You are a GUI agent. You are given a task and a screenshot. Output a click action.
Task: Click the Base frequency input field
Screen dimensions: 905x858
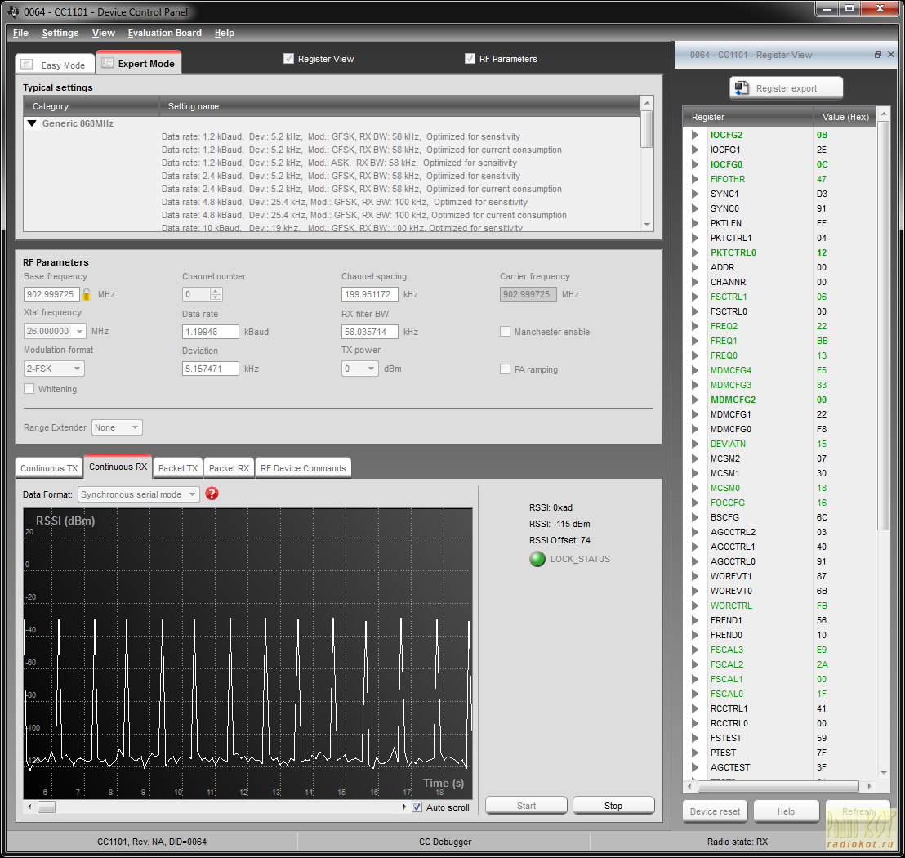[51, 294]
